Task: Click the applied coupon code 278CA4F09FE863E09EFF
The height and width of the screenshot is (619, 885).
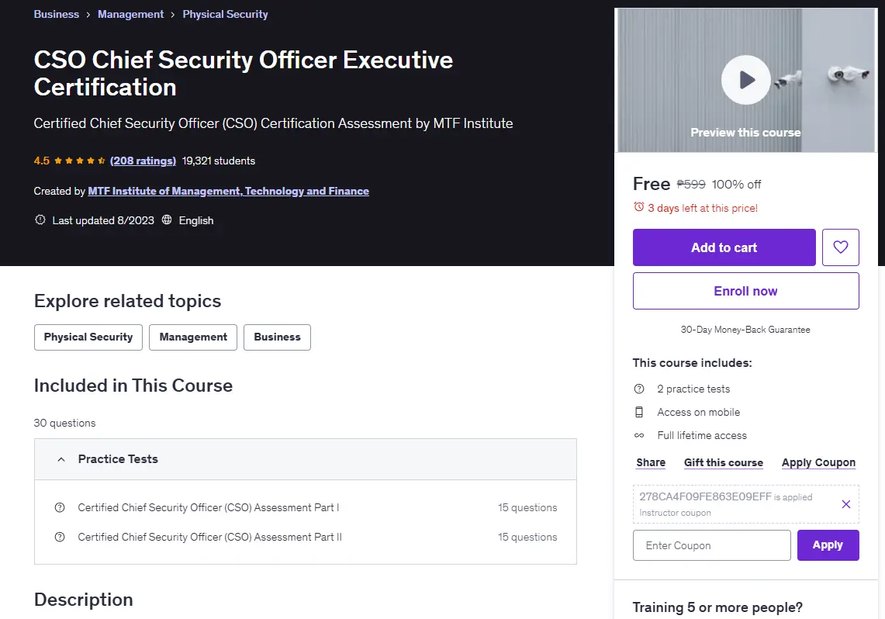Action: point(705,496)
